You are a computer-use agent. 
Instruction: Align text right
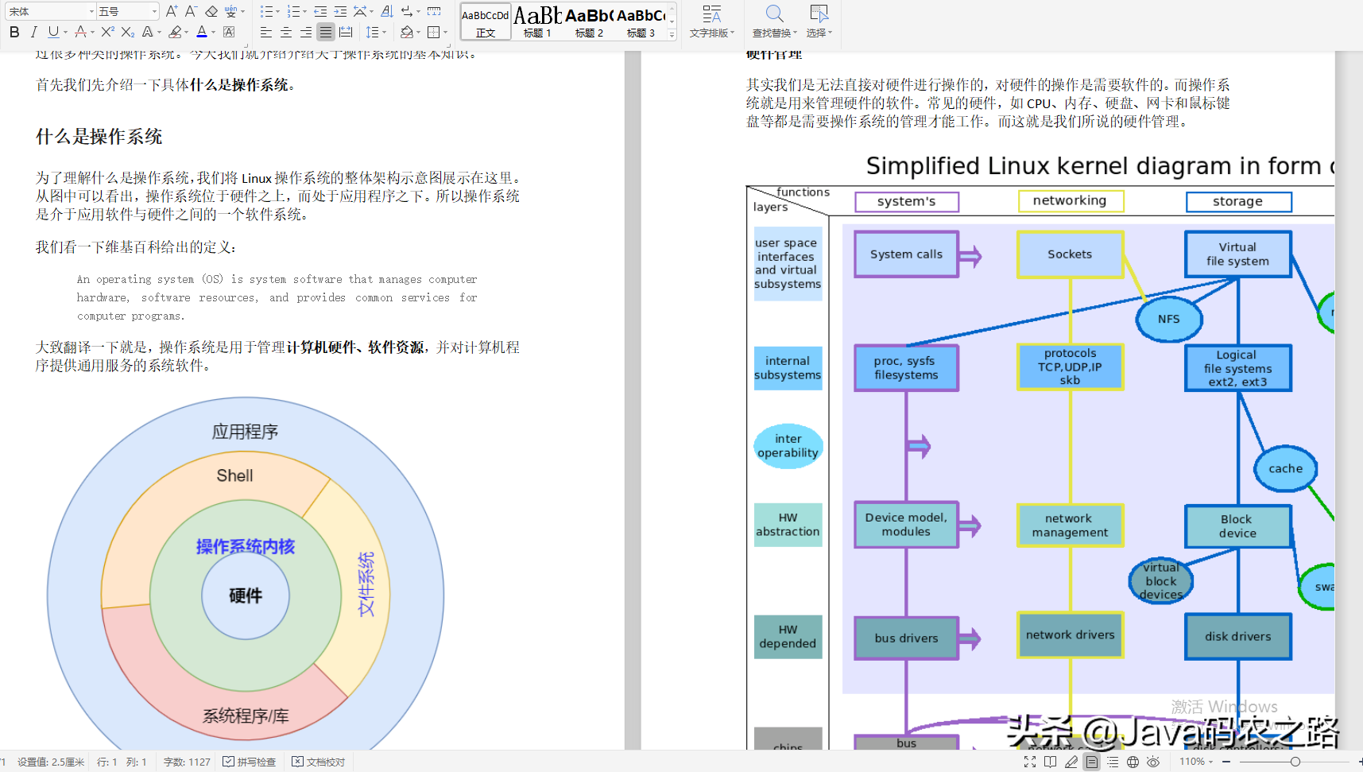(x=306, y=33)
